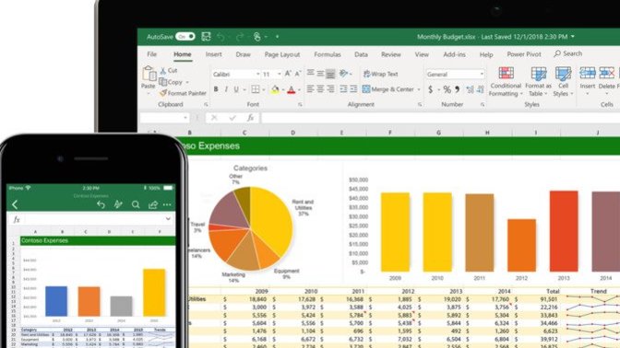The height and width of the screenshot is (348, 620).
Task: Open the Name Box dropdown arrow
Action: tap(185, 118)
